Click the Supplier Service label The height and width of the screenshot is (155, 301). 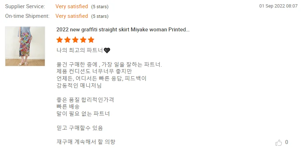pos(25,6)
